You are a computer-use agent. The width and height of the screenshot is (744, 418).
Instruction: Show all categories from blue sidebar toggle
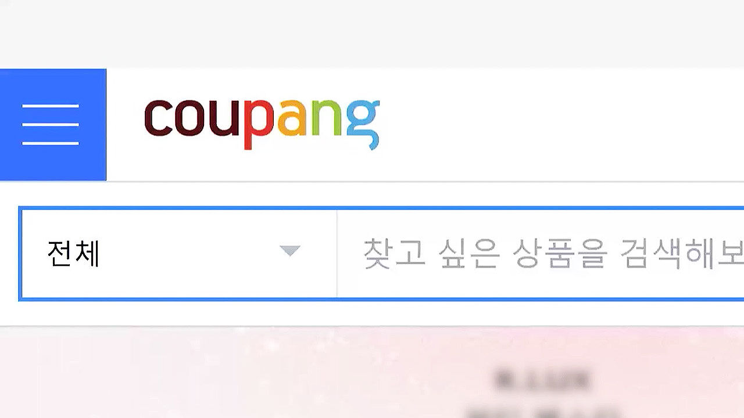pos(53,124)
